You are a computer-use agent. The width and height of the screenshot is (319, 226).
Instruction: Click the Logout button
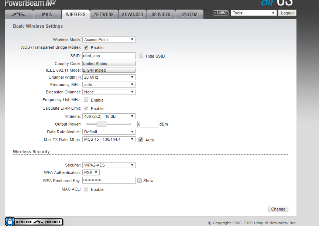coord(287,13)
